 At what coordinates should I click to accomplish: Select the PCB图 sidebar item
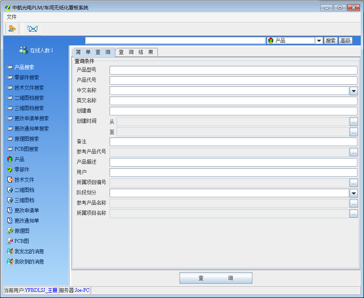(18, 241)
